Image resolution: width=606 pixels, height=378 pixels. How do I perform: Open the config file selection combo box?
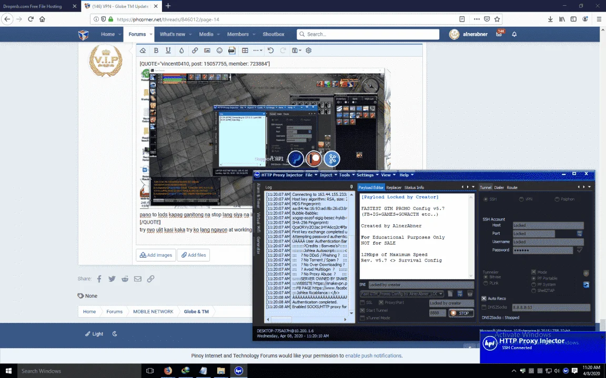coord(401,294)
